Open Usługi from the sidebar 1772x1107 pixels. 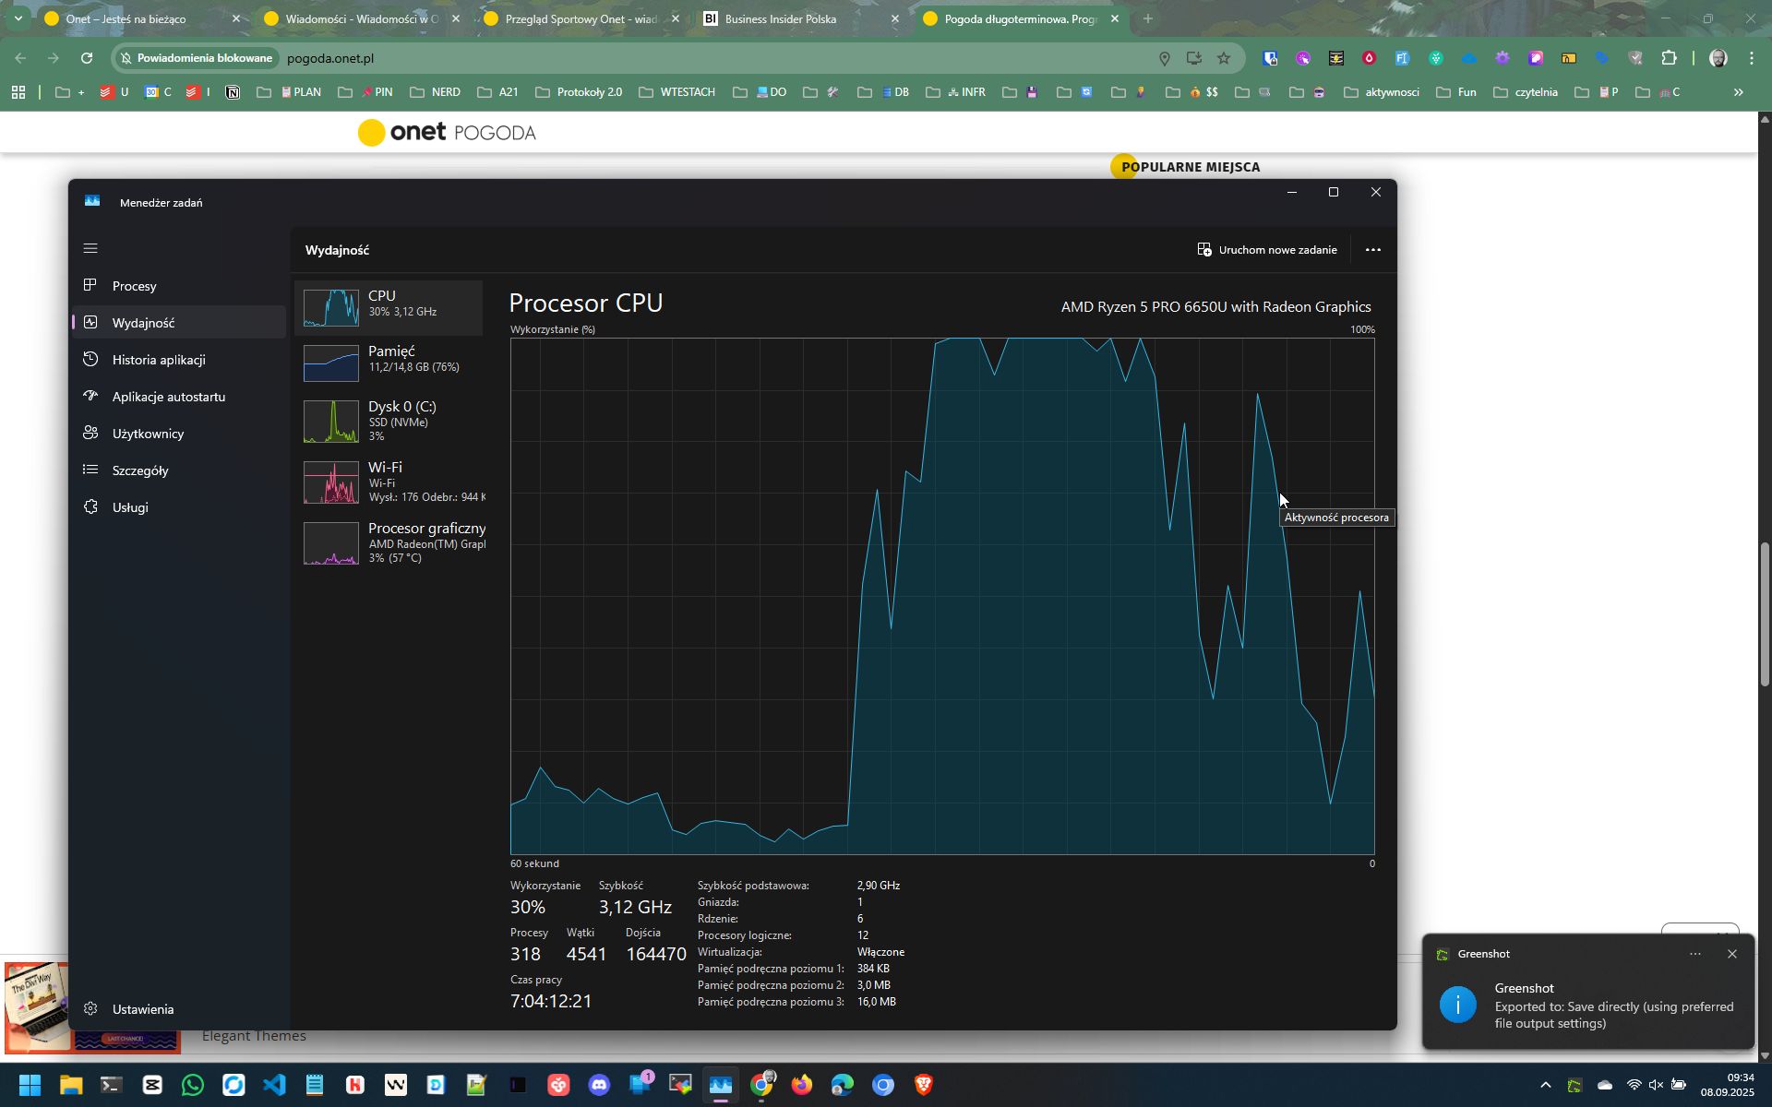tap(130, 507)
